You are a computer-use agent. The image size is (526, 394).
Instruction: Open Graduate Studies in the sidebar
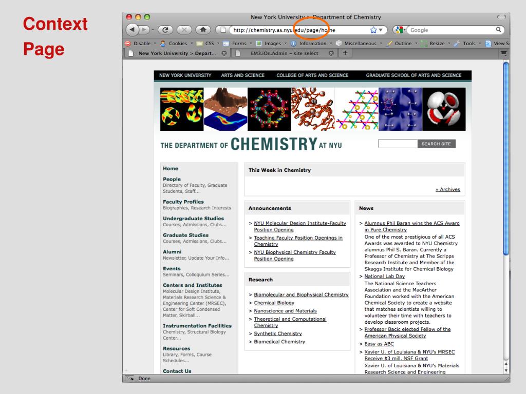[185, 235]
